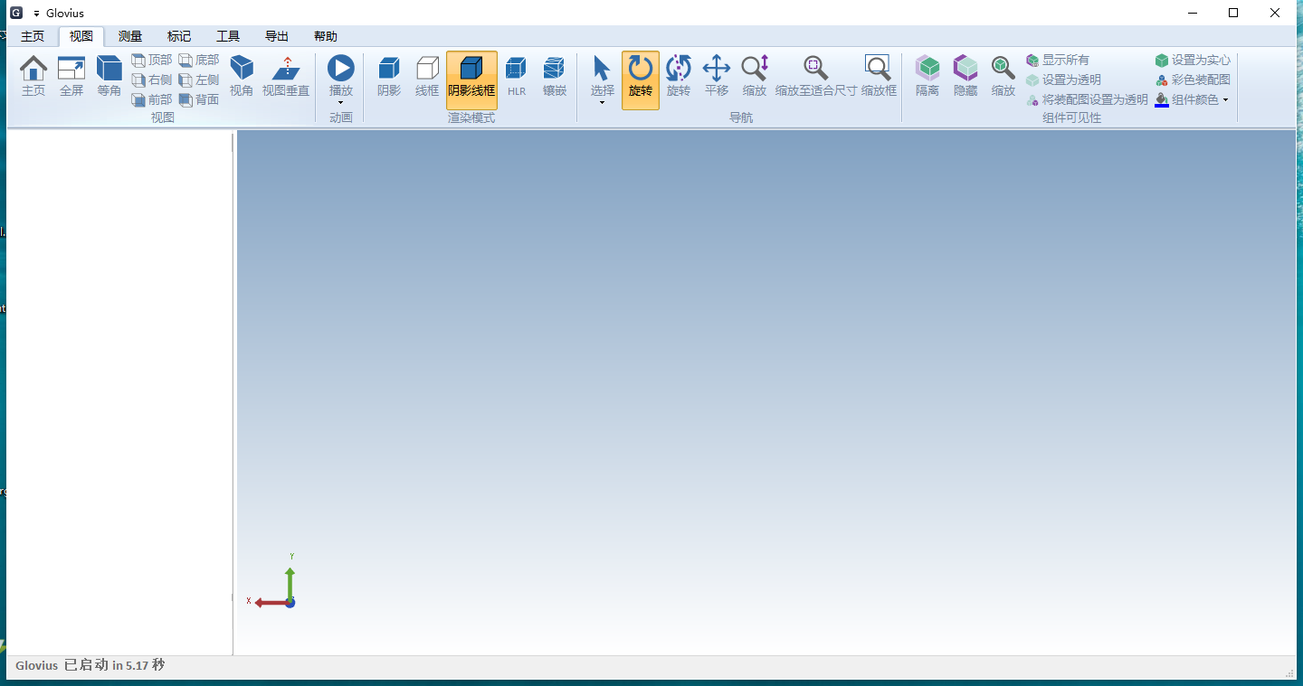Enable 镶嵌 tessellation render mode
Viewport: 1303px width, 686px height.
(555, 76)
